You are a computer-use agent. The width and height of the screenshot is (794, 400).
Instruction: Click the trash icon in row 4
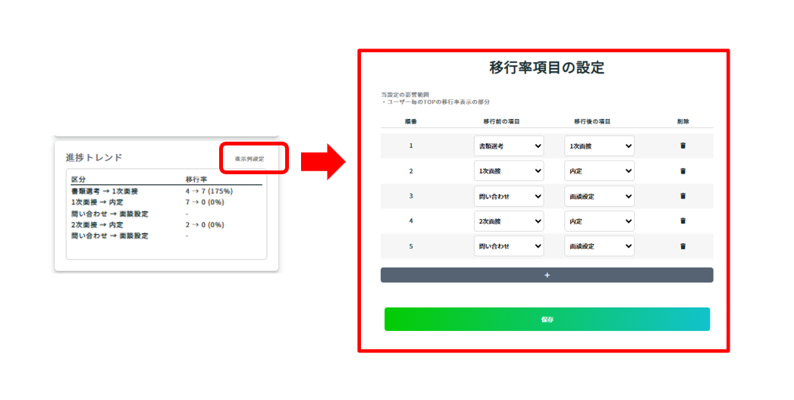coord(683,221)
